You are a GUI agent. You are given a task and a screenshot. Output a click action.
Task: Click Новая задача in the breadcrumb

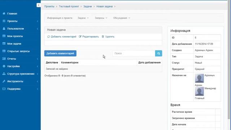[104, 6]
